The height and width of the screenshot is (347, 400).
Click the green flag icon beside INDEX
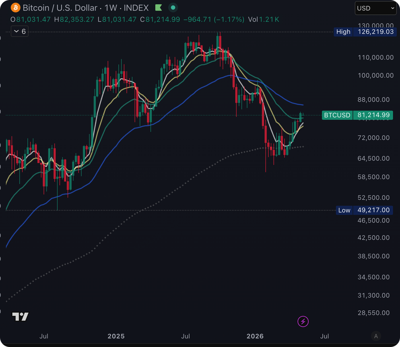[x=158, y=7]
